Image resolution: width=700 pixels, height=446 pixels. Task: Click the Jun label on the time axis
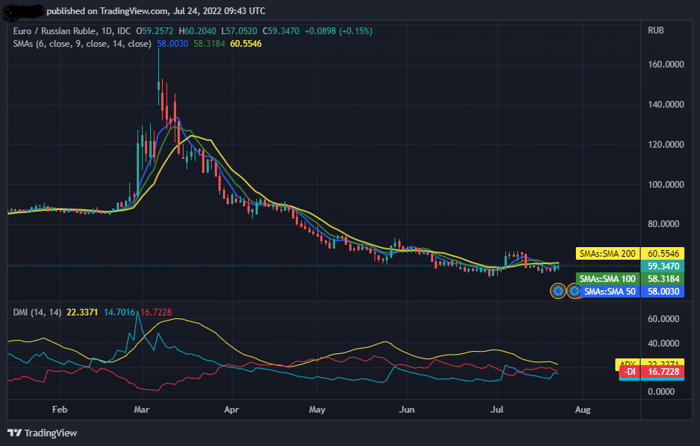tap(407, 410)
